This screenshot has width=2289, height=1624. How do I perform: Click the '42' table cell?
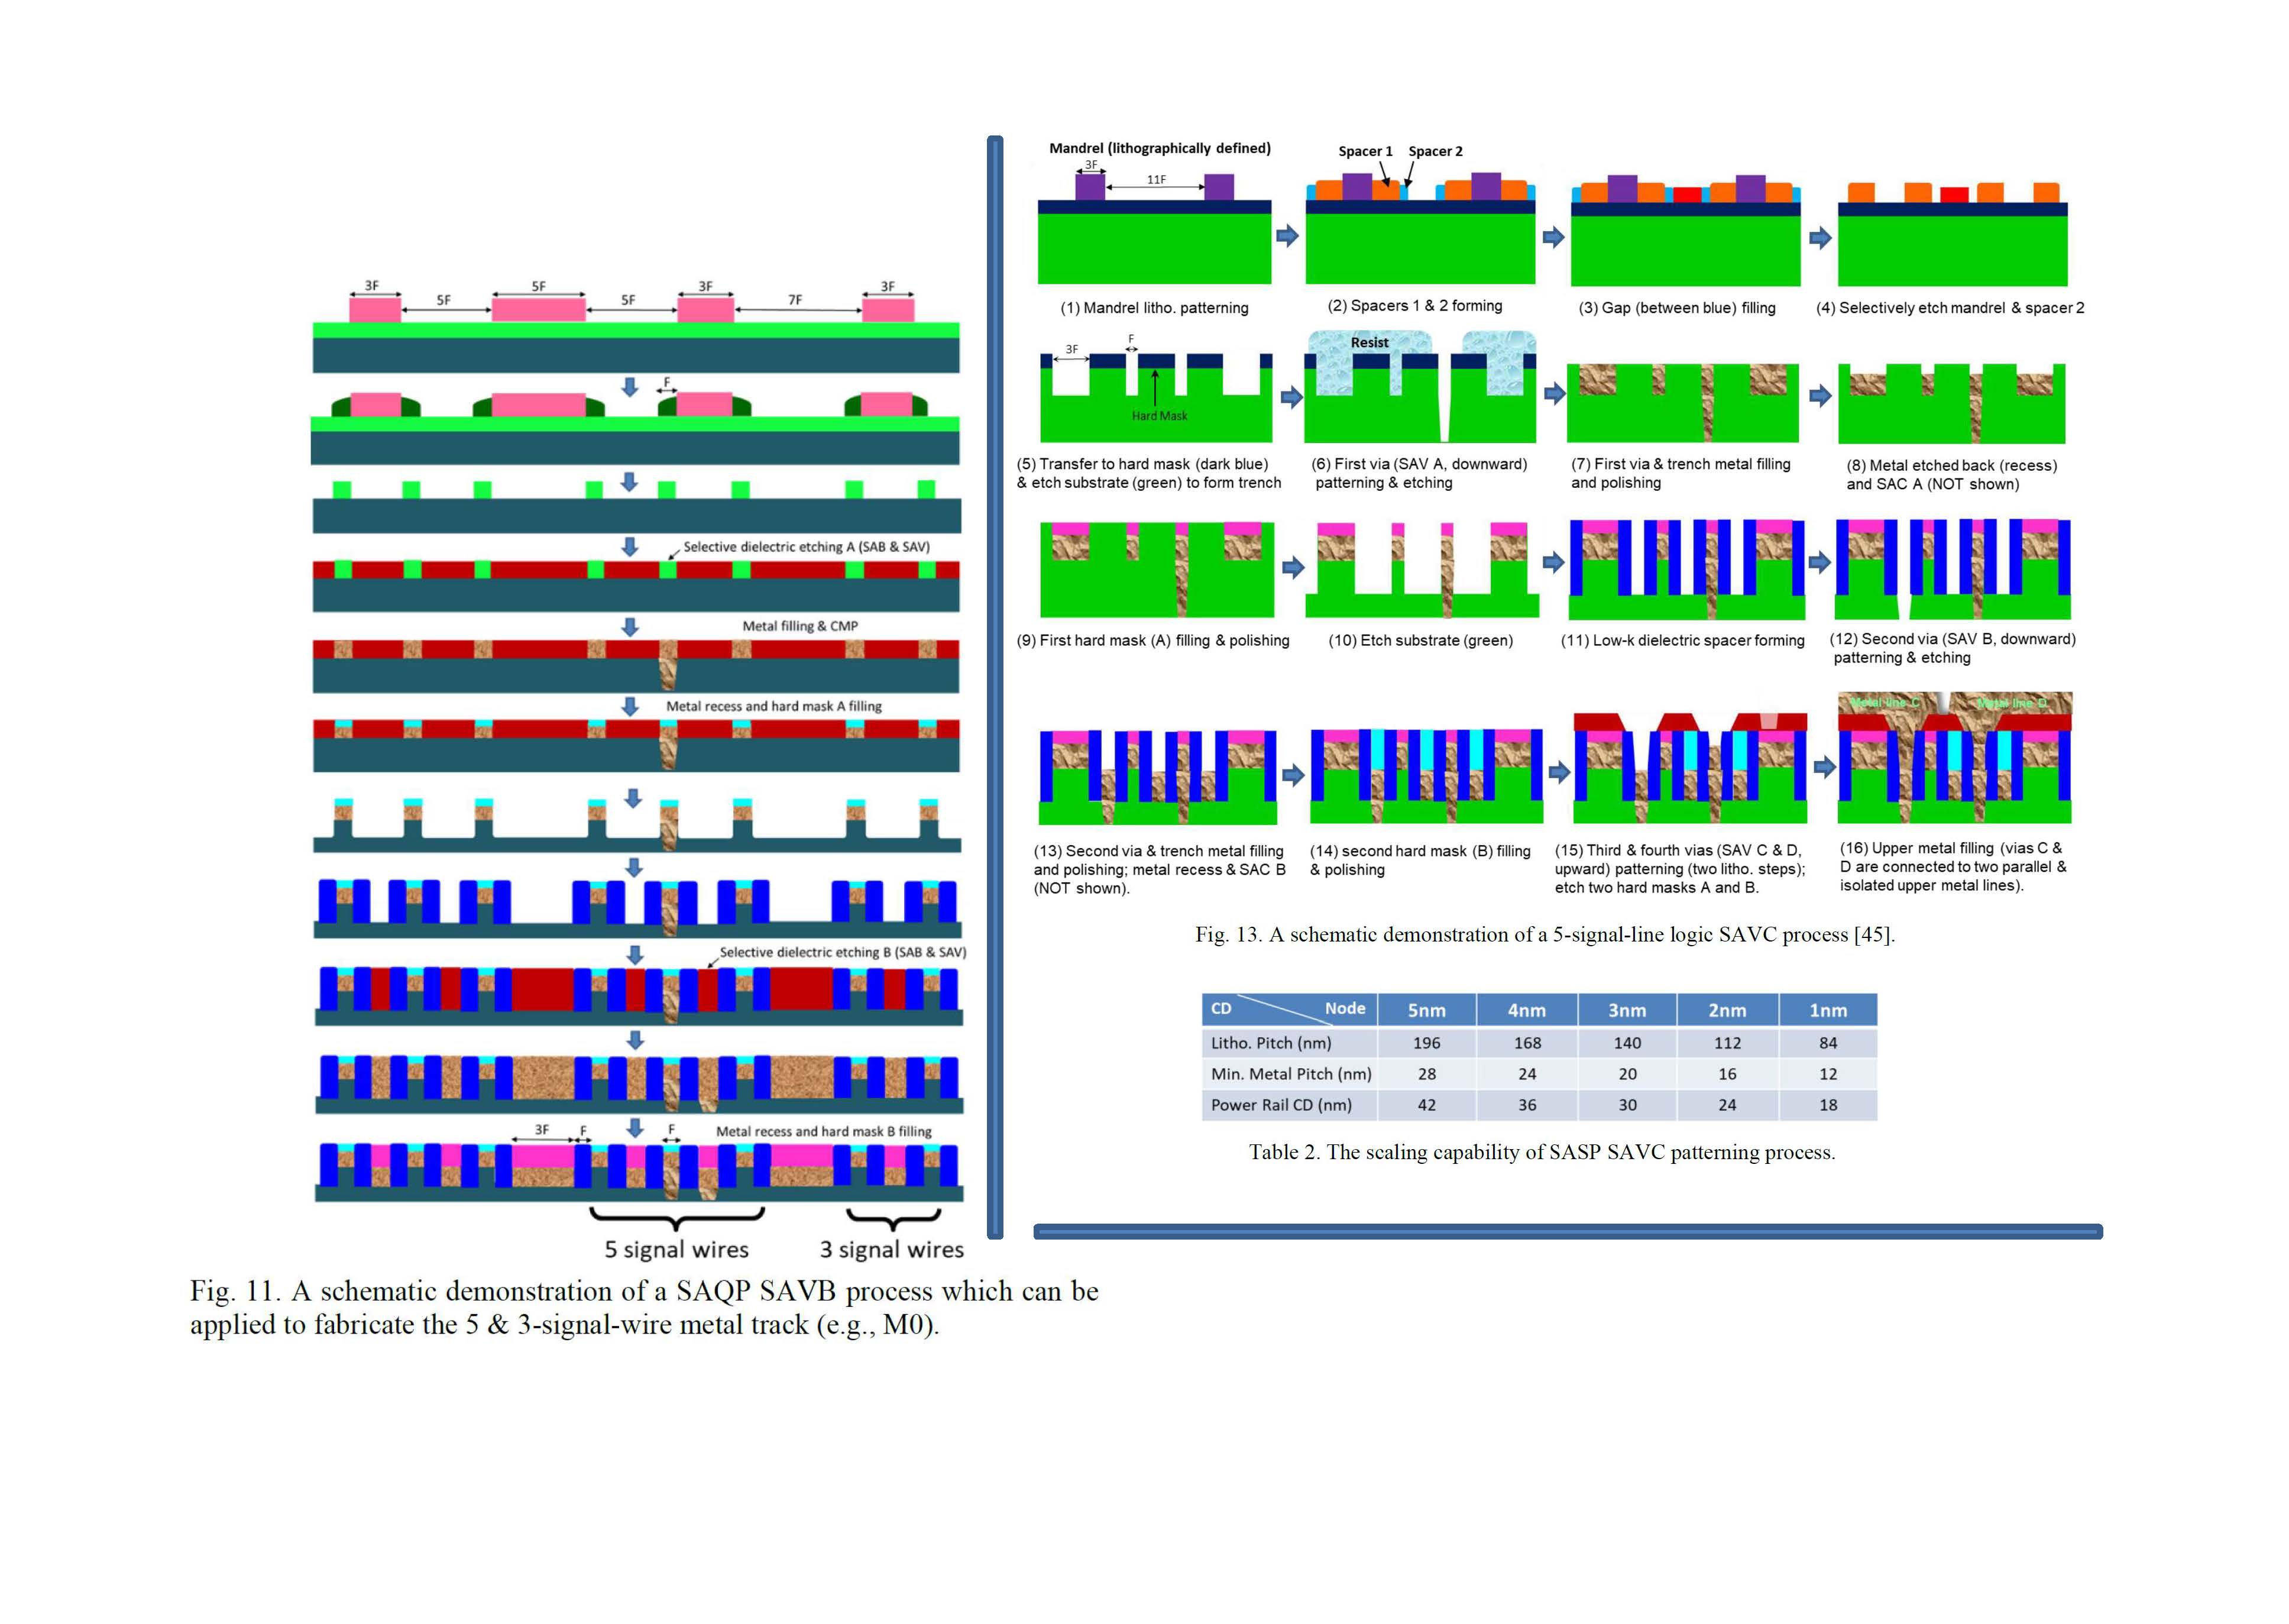pos(1426,1105)
